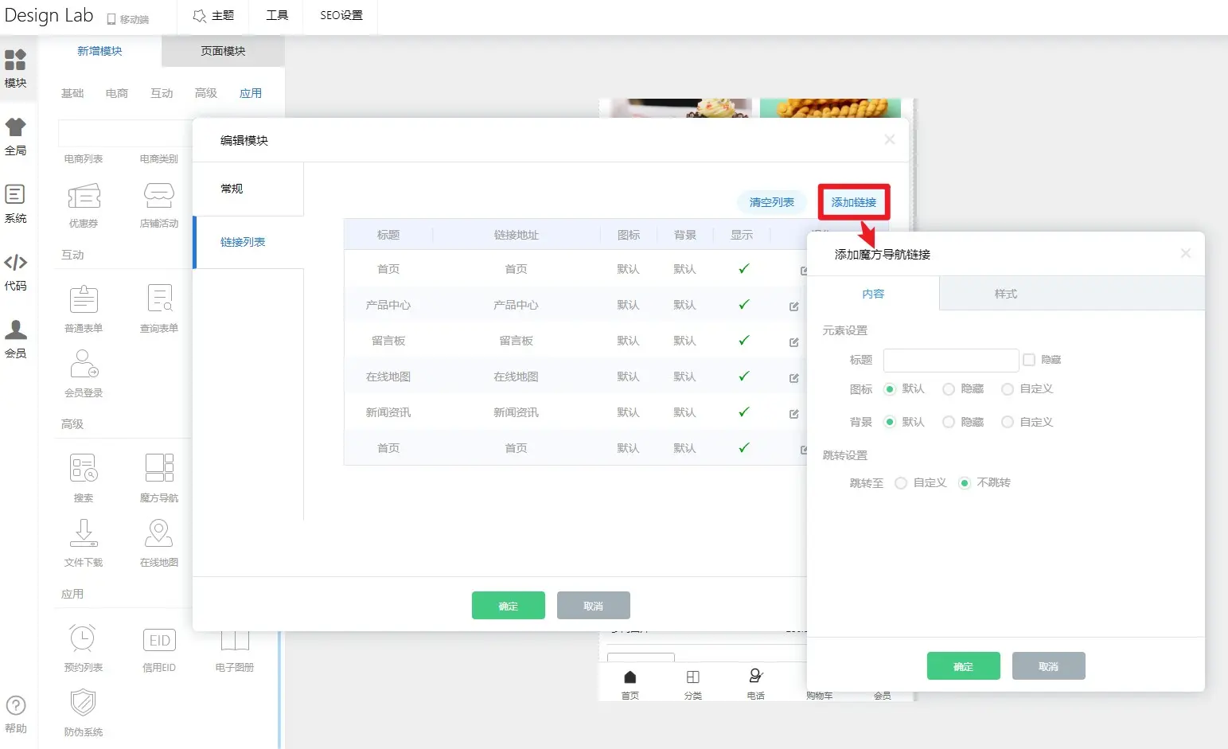Choose the 在线地图 map module icon

(x=159, y=533)
